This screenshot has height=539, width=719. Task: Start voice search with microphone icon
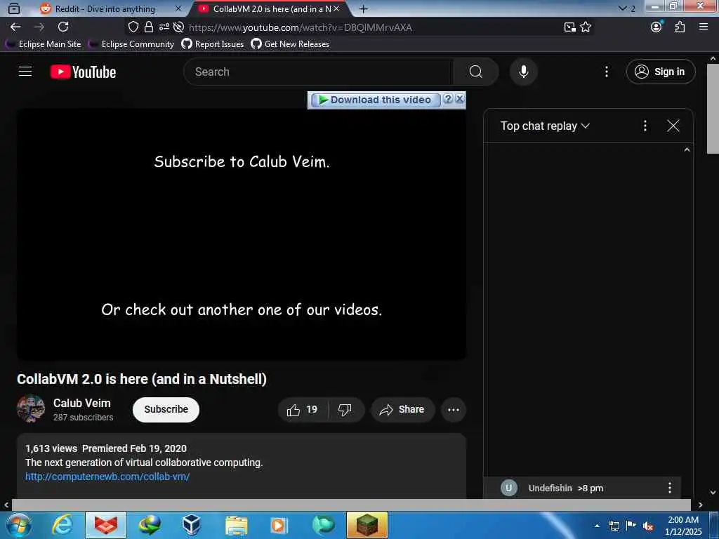coord(523,72)
